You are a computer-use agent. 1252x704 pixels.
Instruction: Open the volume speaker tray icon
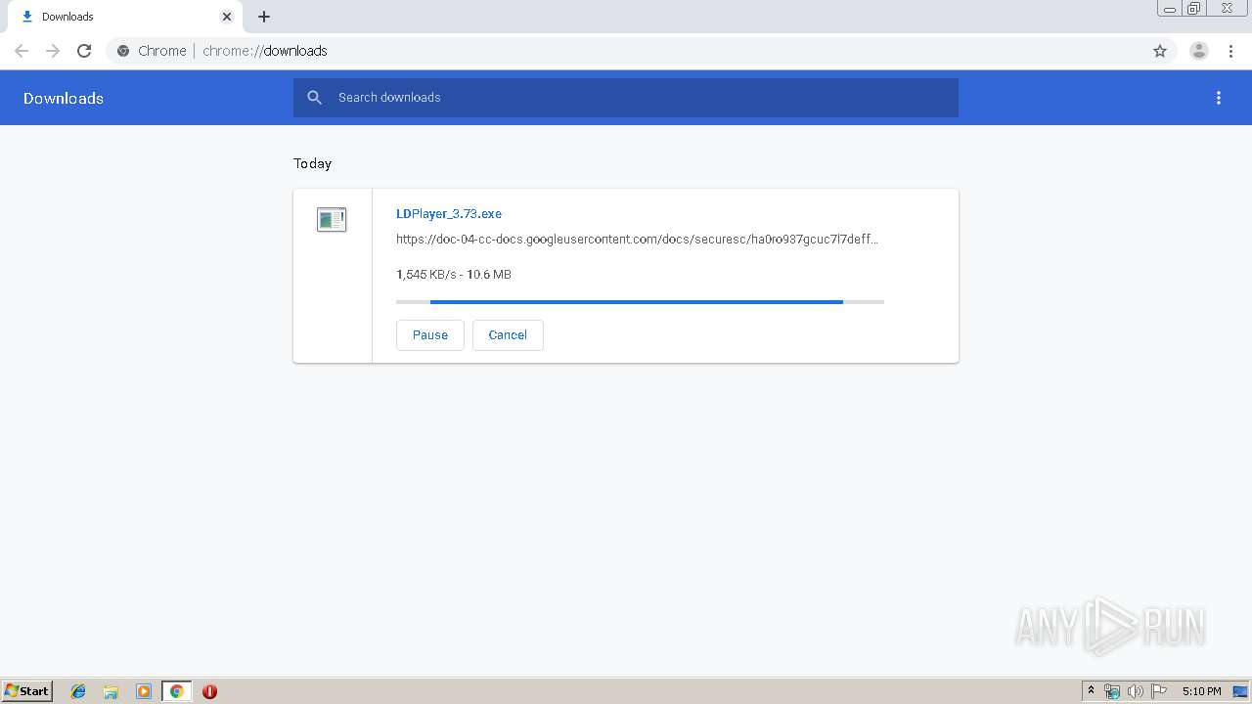click(x=1135, y=691)
